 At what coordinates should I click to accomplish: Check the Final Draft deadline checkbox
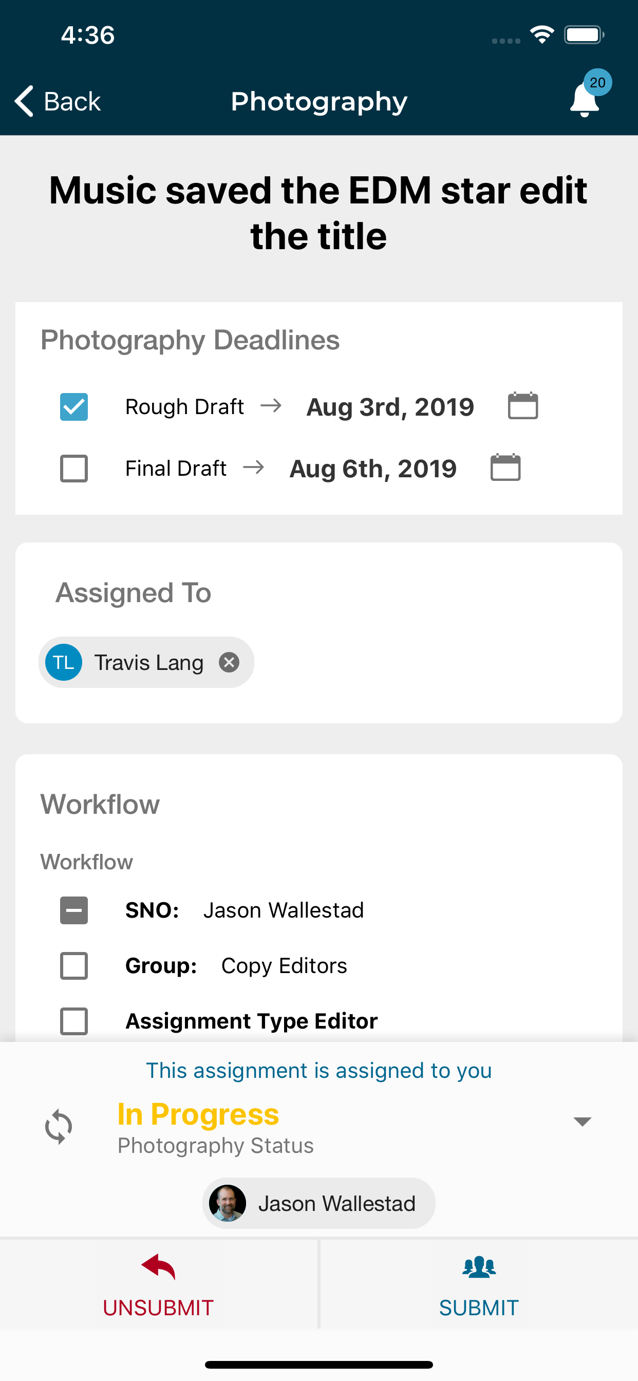coord(74,469)
